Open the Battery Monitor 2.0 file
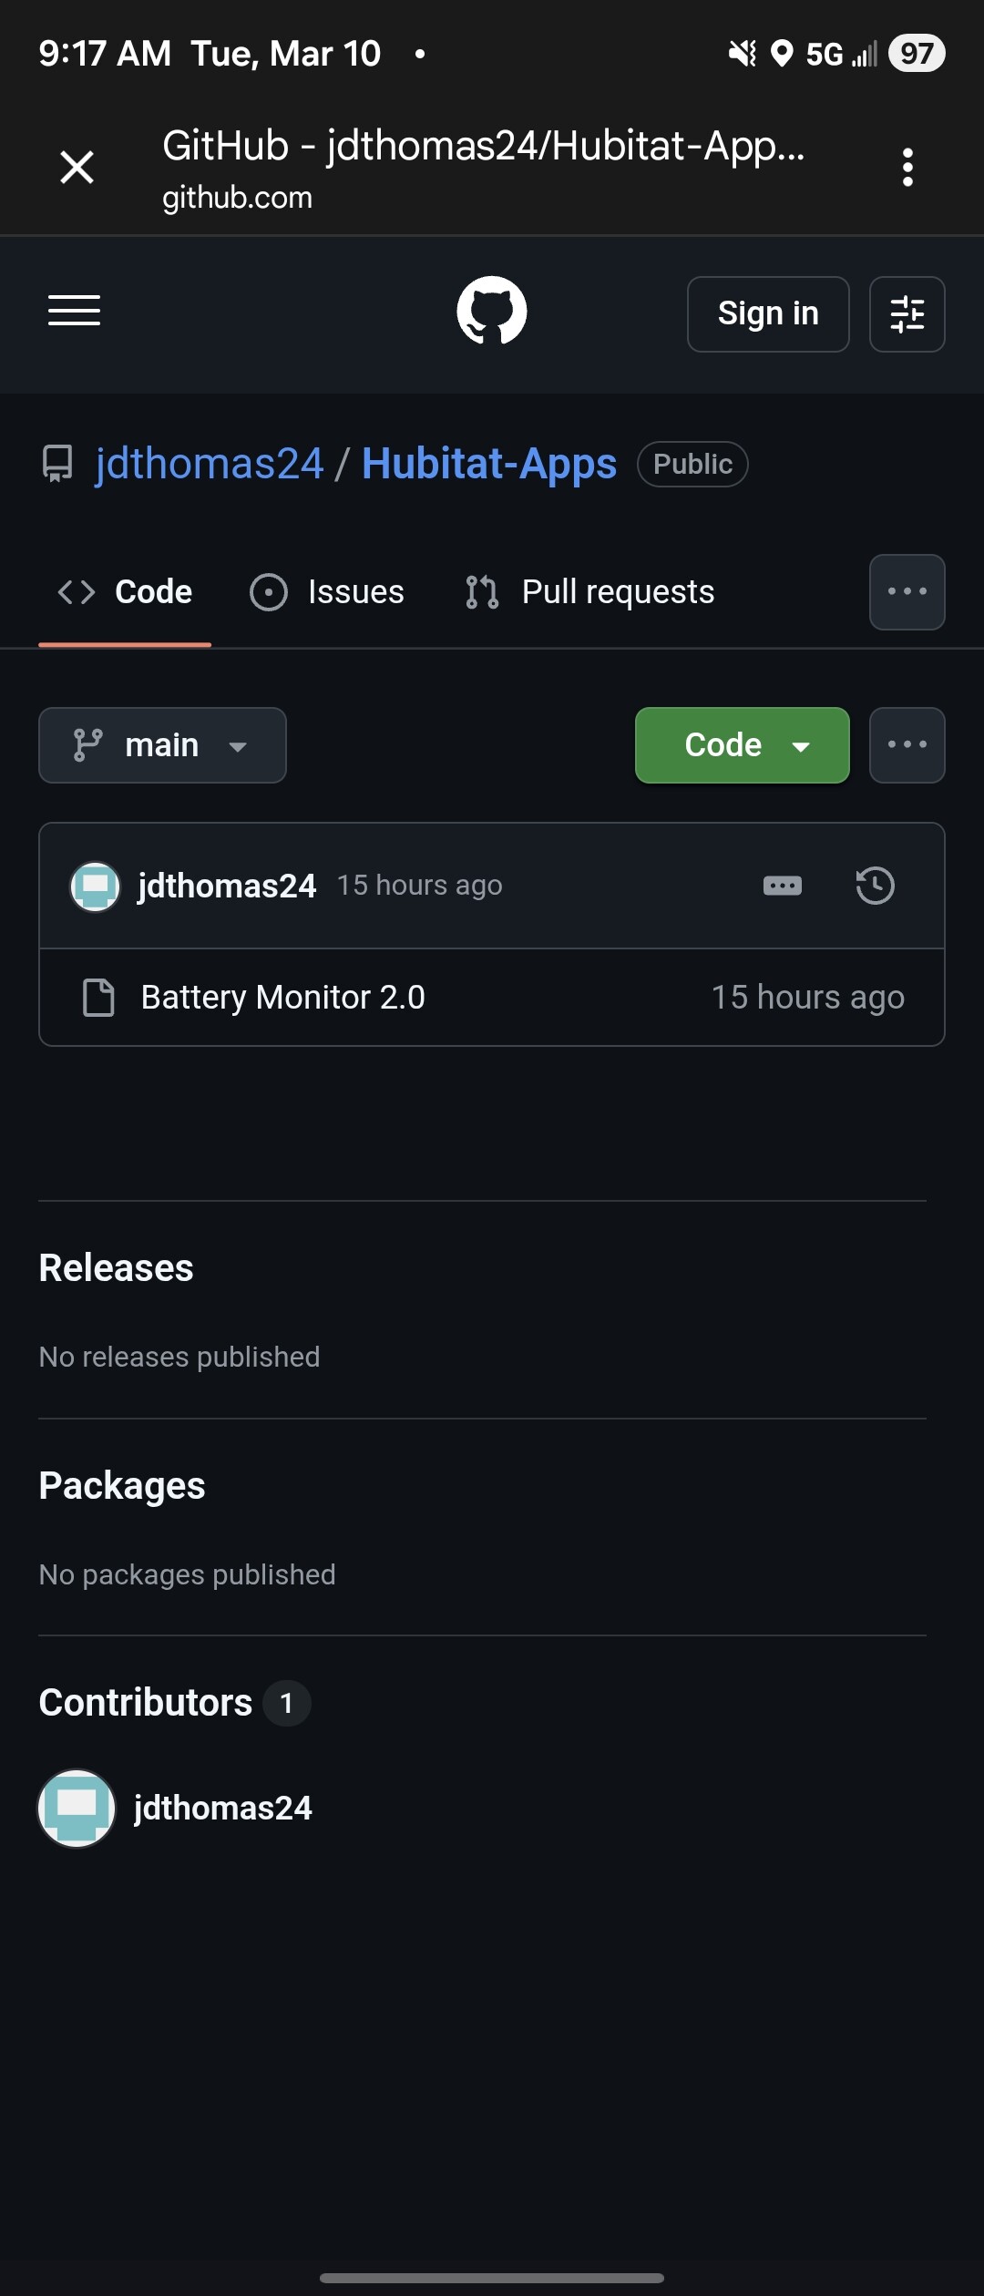The height and width of the screenshot is (2296, 984). click(282, 998)
